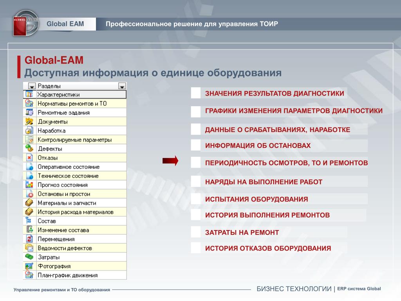Image resolution: width=401 pixels, height=301 pixels.
Task: Click ПЕРИОДИЧНОСТЬ ОСМОТРОВ, ТО И РЕМОНТОВ text
Action: pyautogui.click(x=286, y=163)
